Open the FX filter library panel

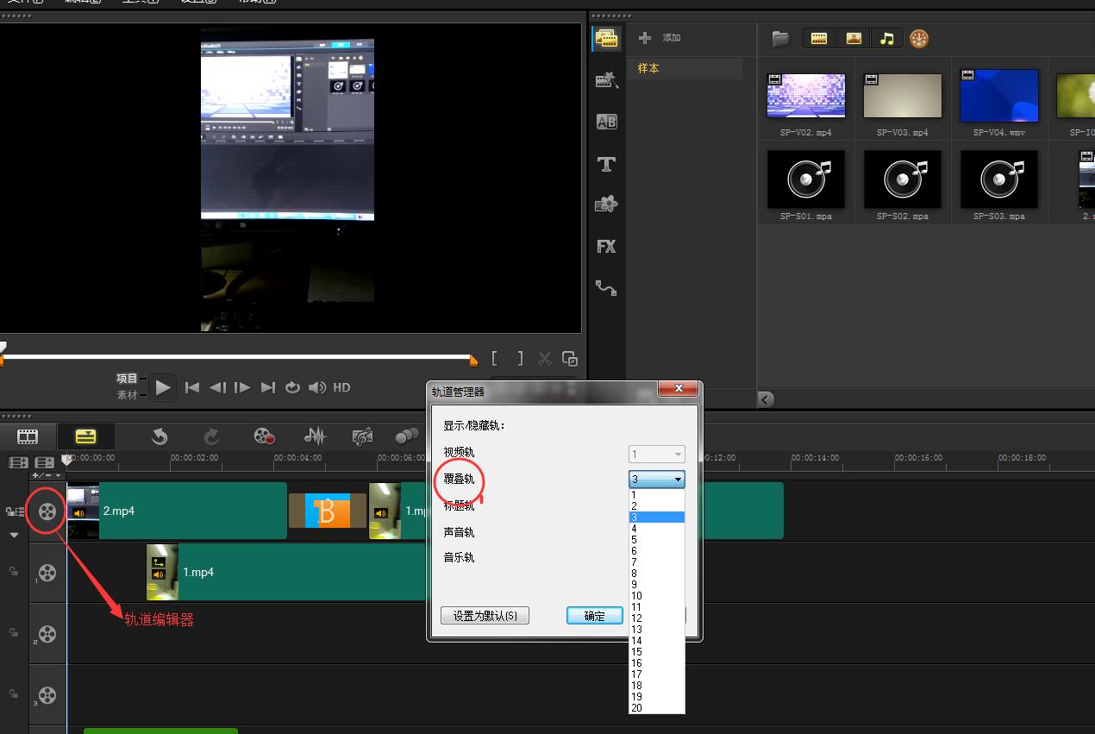(x=606, y=247)
